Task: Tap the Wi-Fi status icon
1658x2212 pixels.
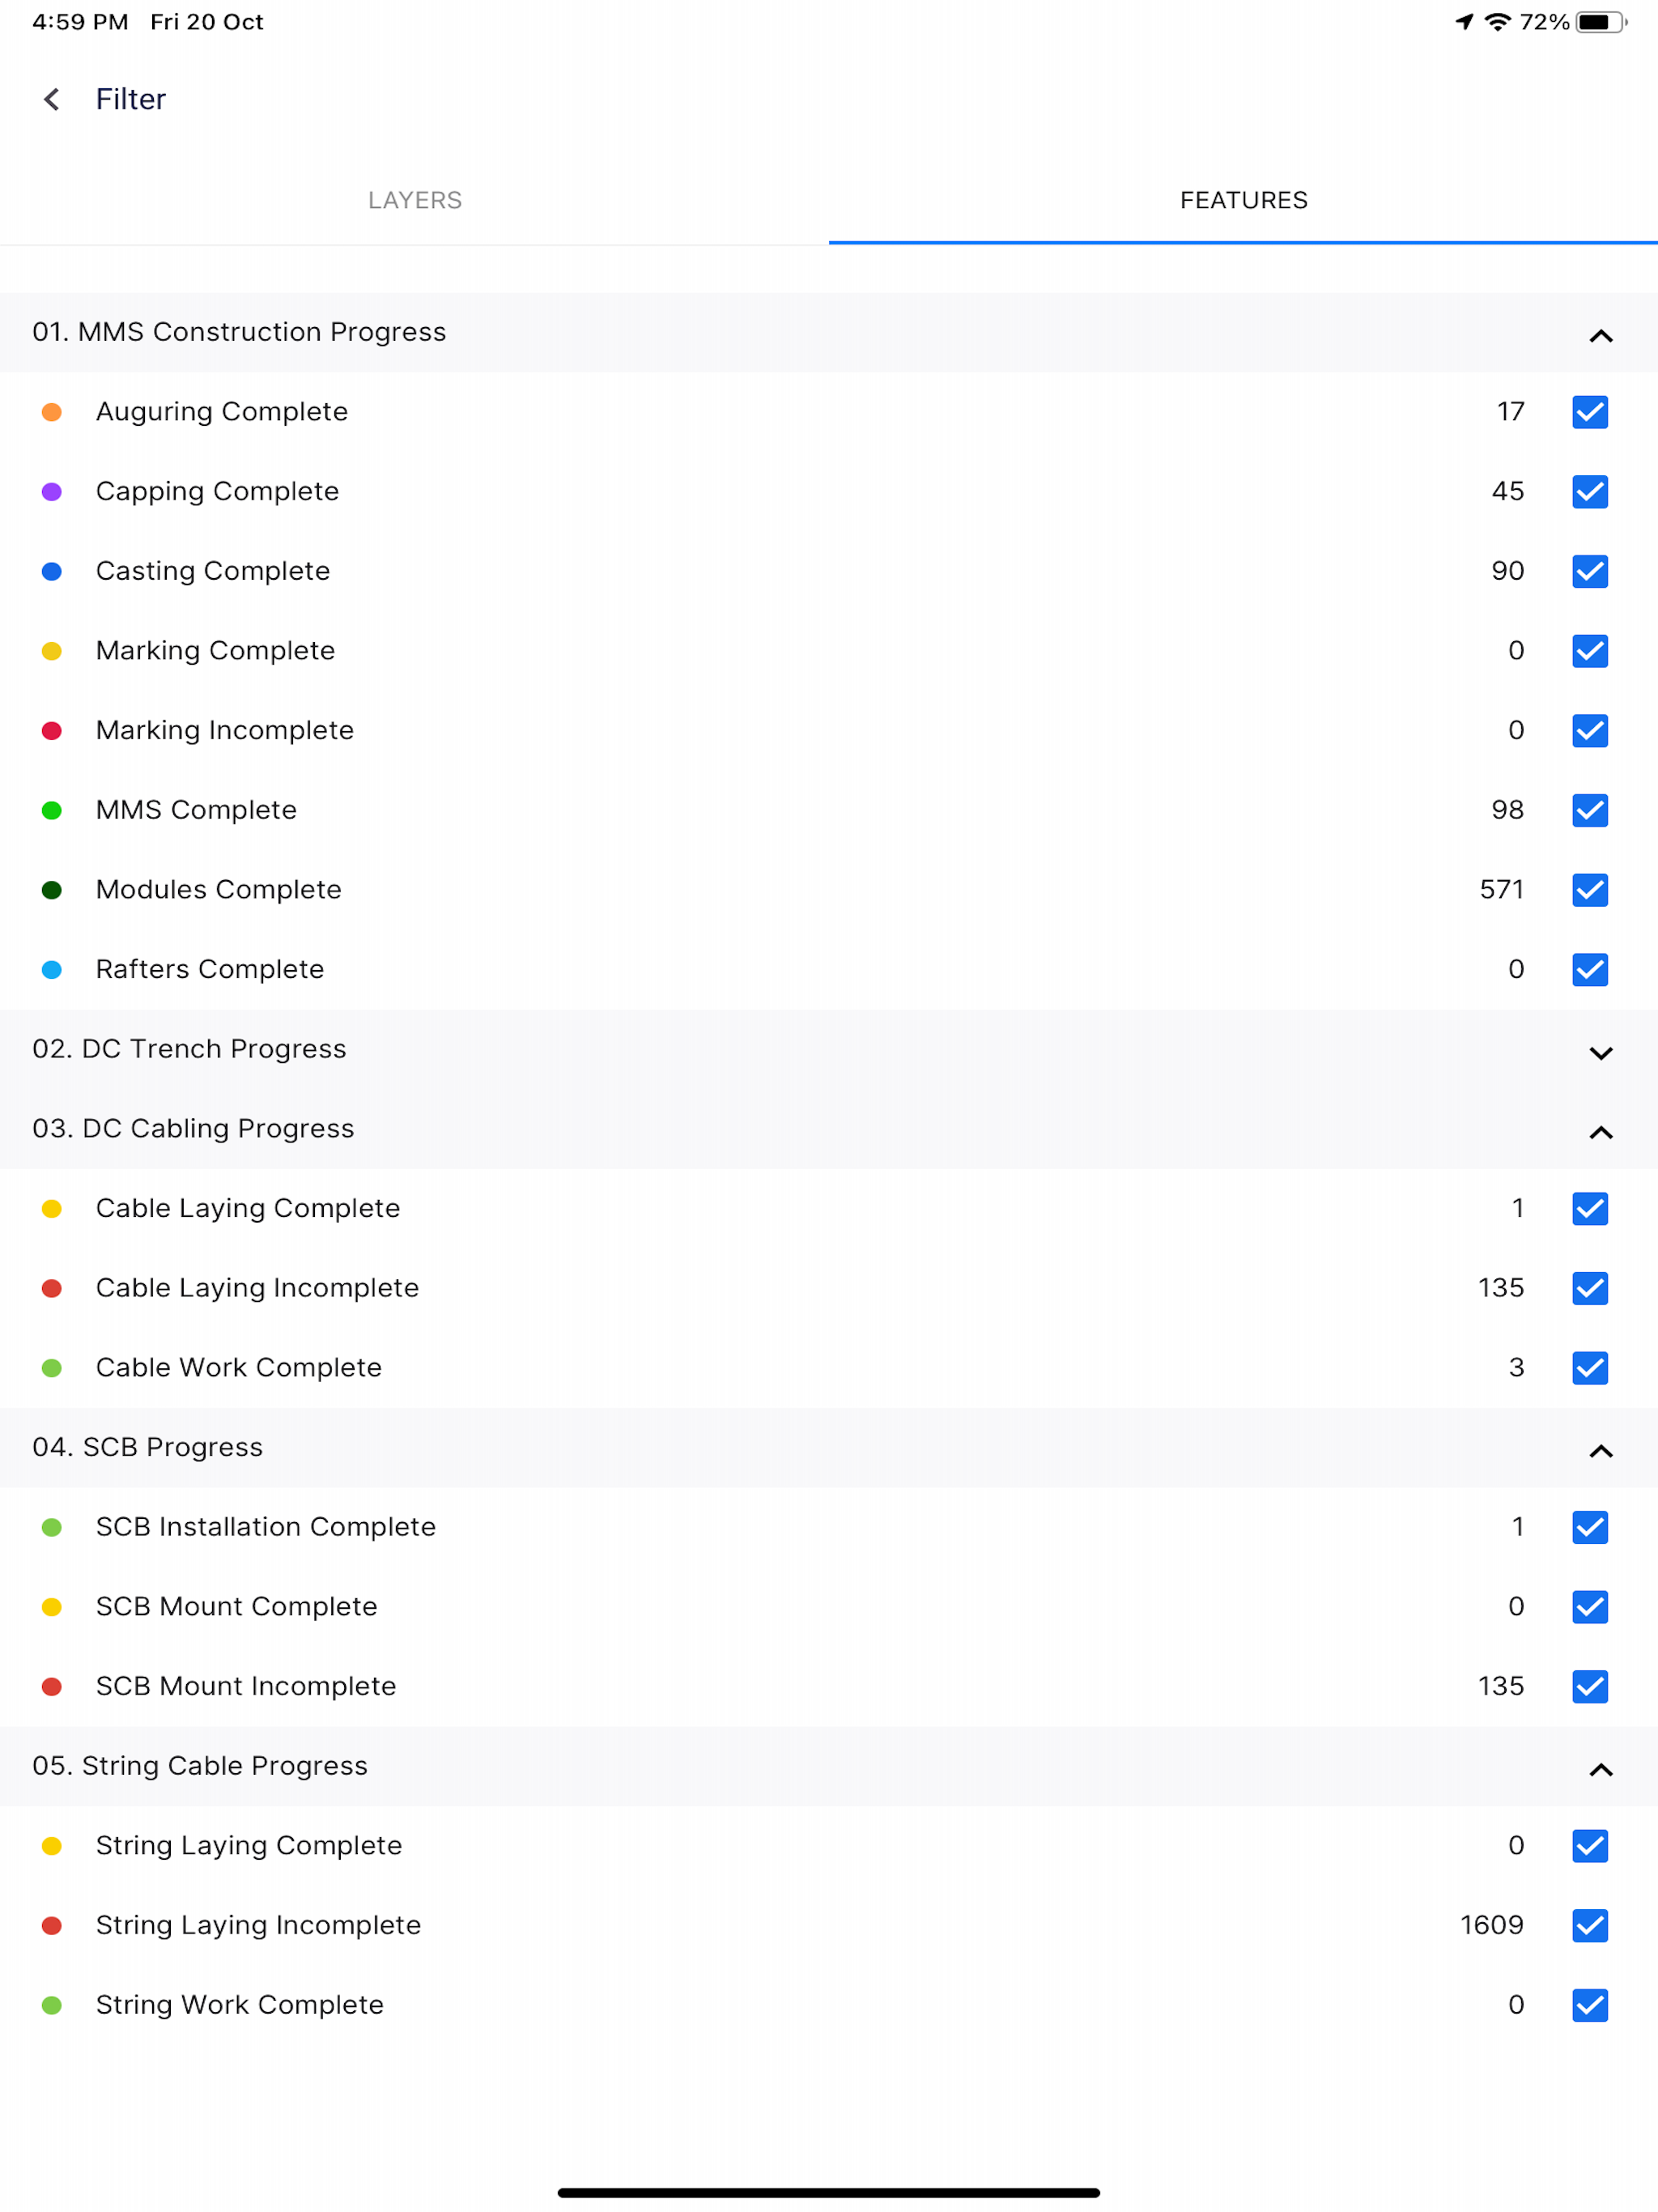Action: pos(1497,22)
